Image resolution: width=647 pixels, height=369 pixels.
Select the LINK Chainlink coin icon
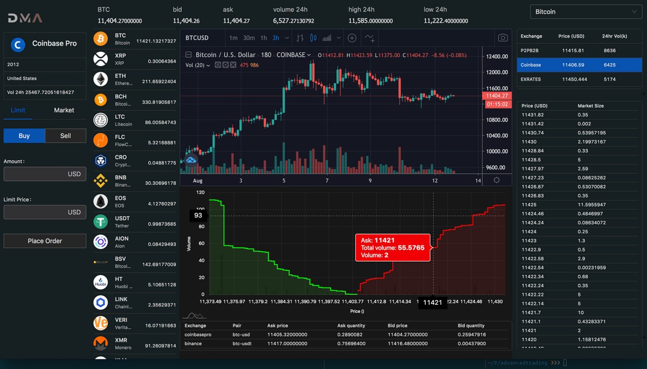[101, 303]
